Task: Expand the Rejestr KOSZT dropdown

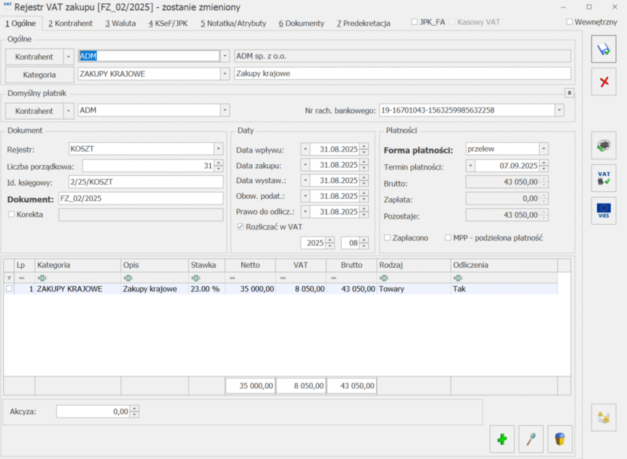Action: click(218, 148)
